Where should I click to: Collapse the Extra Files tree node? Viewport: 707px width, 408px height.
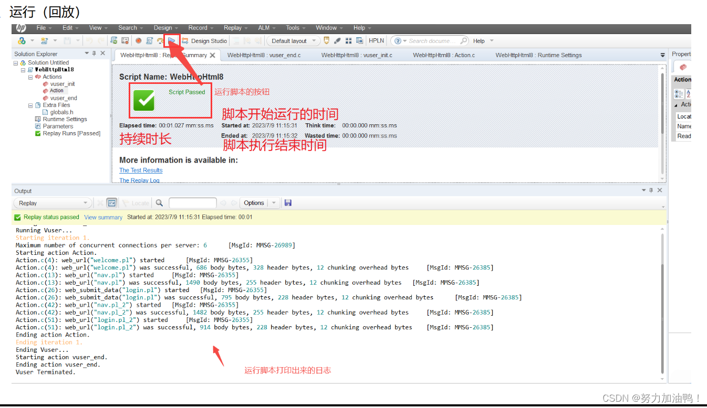30,105
